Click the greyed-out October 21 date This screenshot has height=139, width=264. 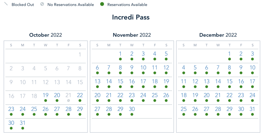pos(68,95)
